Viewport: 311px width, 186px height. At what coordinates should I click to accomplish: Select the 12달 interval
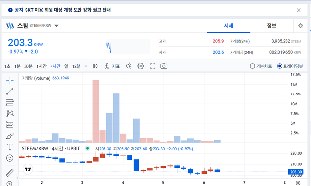pyautogui.click(x=76, y=66)
